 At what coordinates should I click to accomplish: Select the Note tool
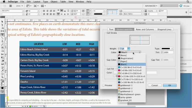2,67
